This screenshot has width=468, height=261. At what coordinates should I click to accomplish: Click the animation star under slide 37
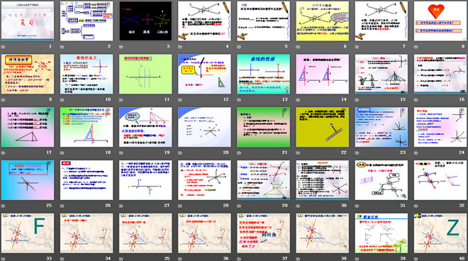(239, 259)
